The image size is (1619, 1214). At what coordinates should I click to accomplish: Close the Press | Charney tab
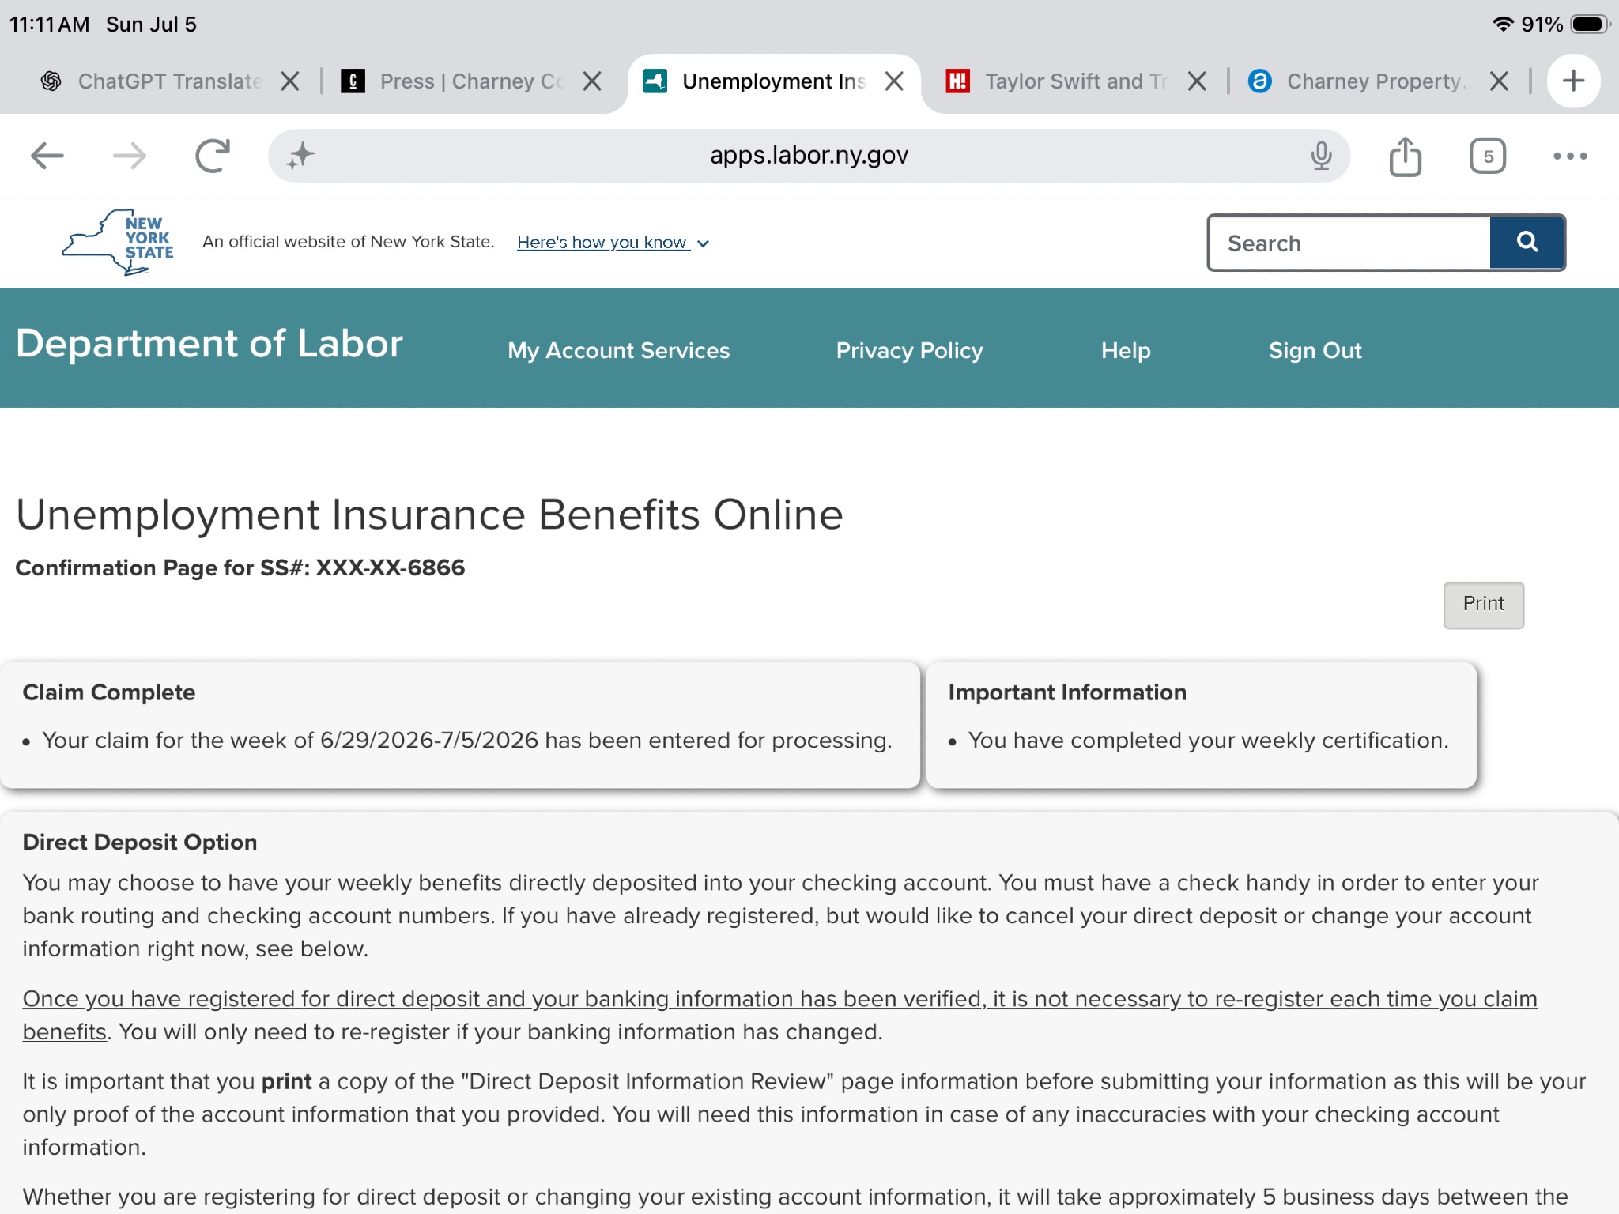[x=592, y=81]
